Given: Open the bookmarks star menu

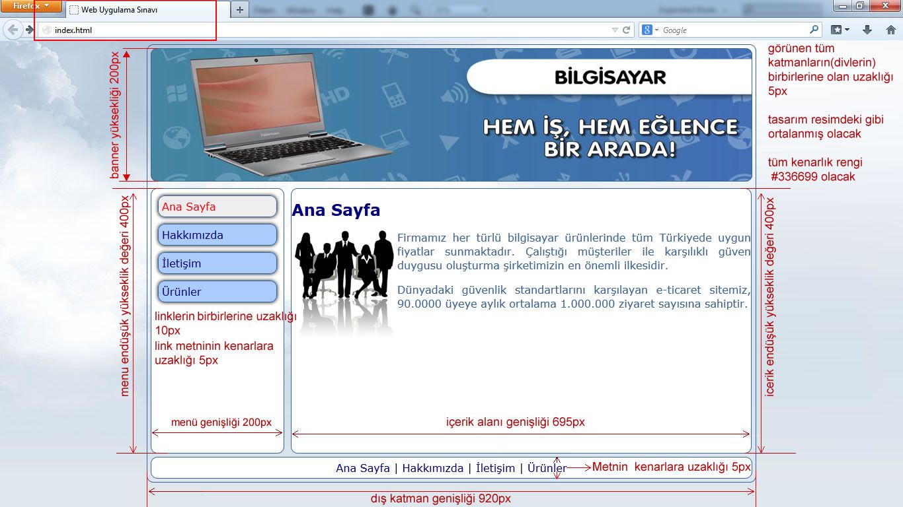Looking at the screenshot, I should pyautogui.click(x=840, y=30).
